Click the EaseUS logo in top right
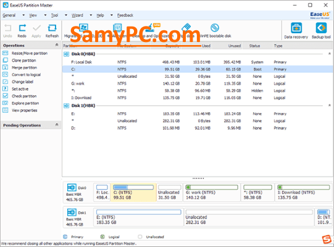Image resolution: width=334 pixels, height=247 pixels. pos(320,15)
